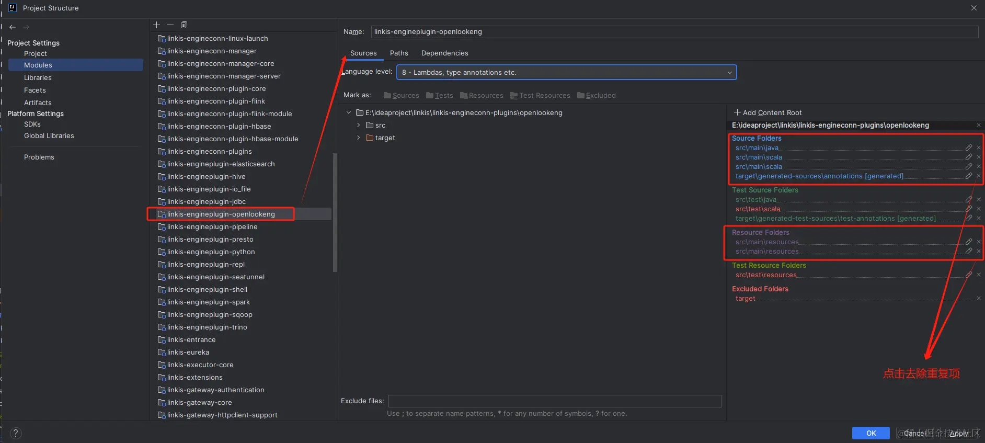Open Facets settings
The height and width of the screenshot is (443, 985).
pyautogui.click(x=35, y=90)
